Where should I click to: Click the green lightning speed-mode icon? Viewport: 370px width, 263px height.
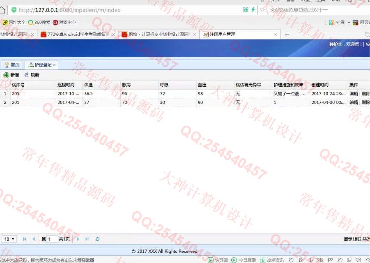coord(253,10)
